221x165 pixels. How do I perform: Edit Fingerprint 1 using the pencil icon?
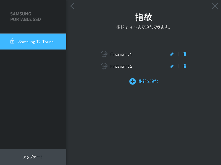tap(172, 54)
